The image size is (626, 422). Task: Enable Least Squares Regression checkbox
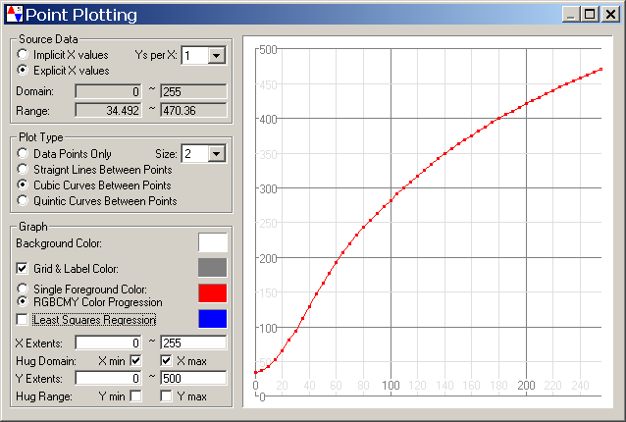click(x=24, y=320)
